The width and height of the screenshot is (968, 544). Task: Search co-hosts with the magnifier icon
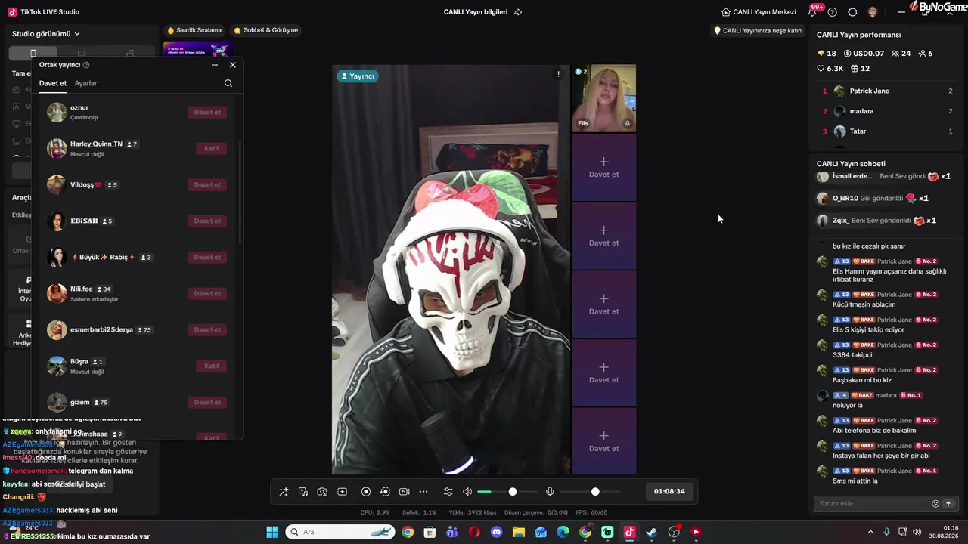(x=228, y=83)
